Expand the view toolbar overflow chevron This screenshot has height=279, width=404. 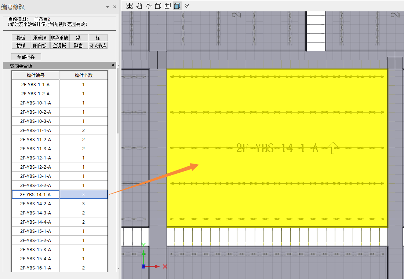pyautogui.click(x=187, y=6)
